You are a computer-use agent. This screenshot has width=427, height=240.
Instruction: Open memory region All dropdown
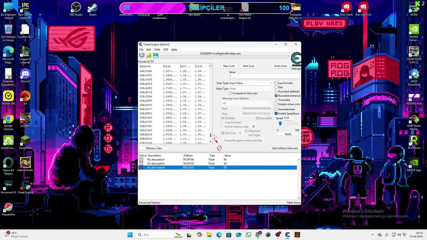(247, 103)
